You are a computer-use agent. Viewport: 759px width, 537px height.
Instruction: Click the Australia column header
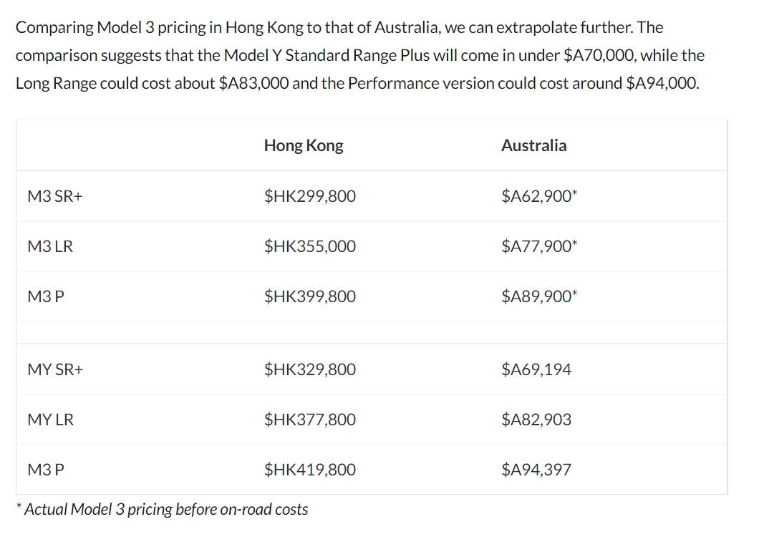(x=533, y=145)
